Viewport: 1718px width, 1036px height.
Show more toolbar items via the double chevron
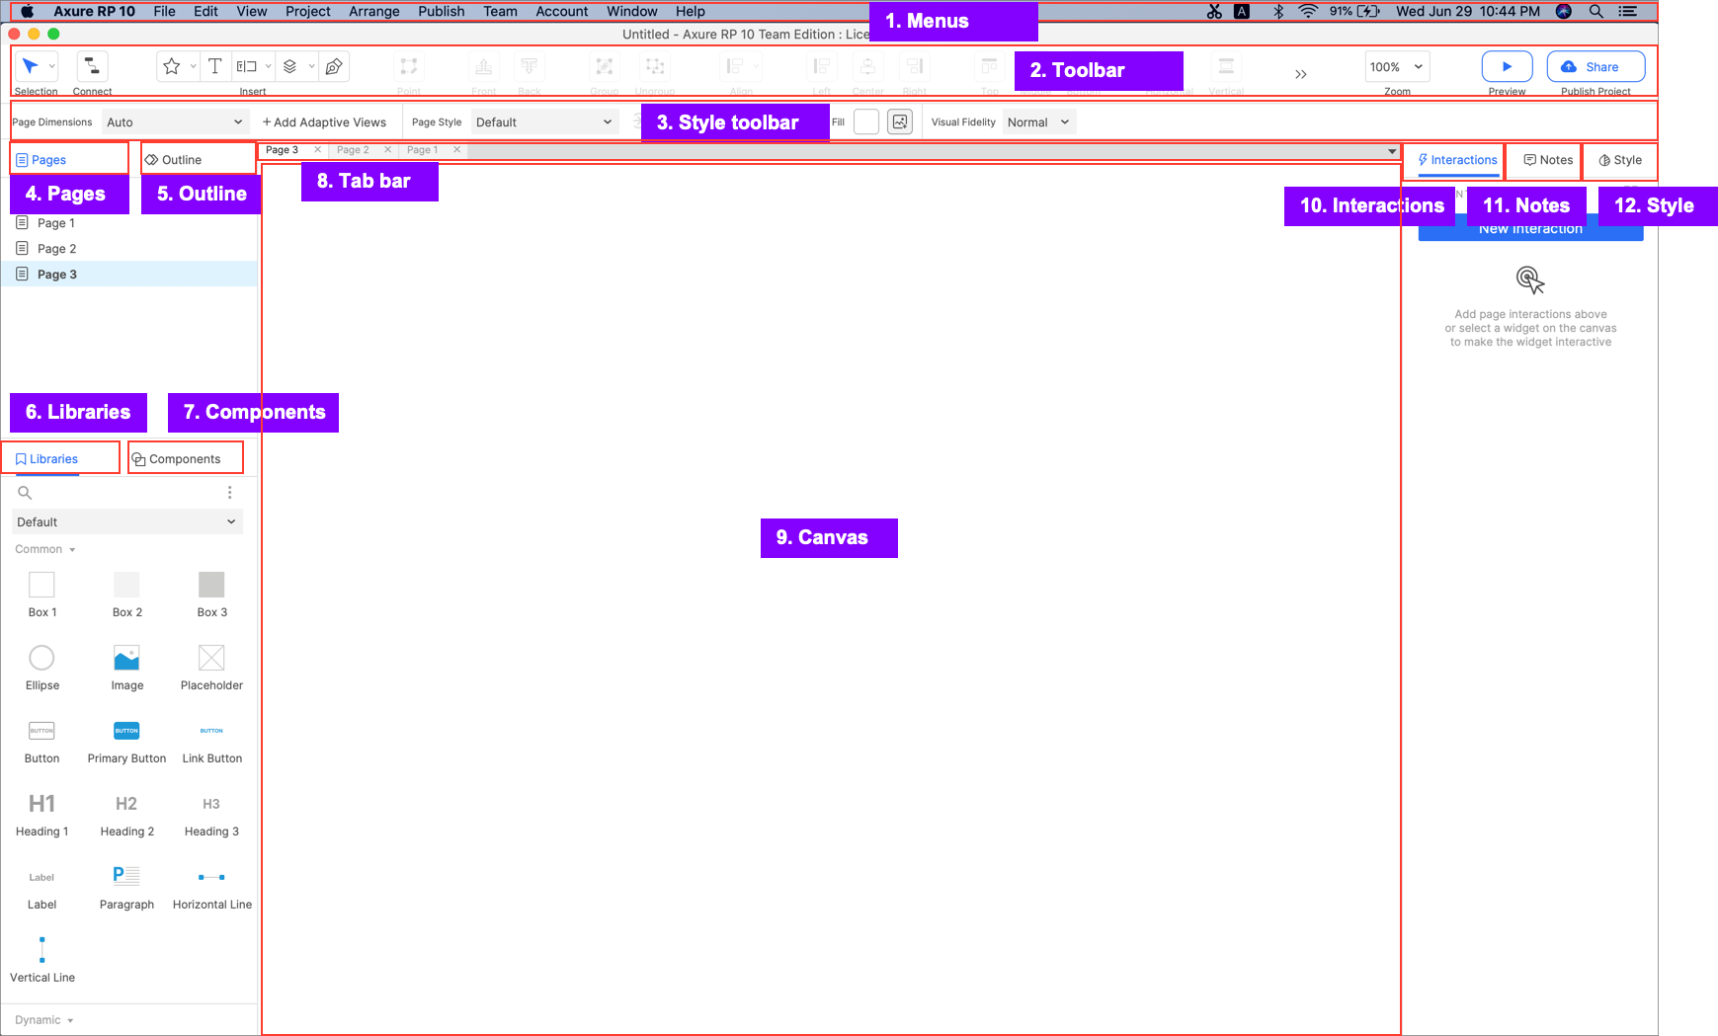[1301, 74]
